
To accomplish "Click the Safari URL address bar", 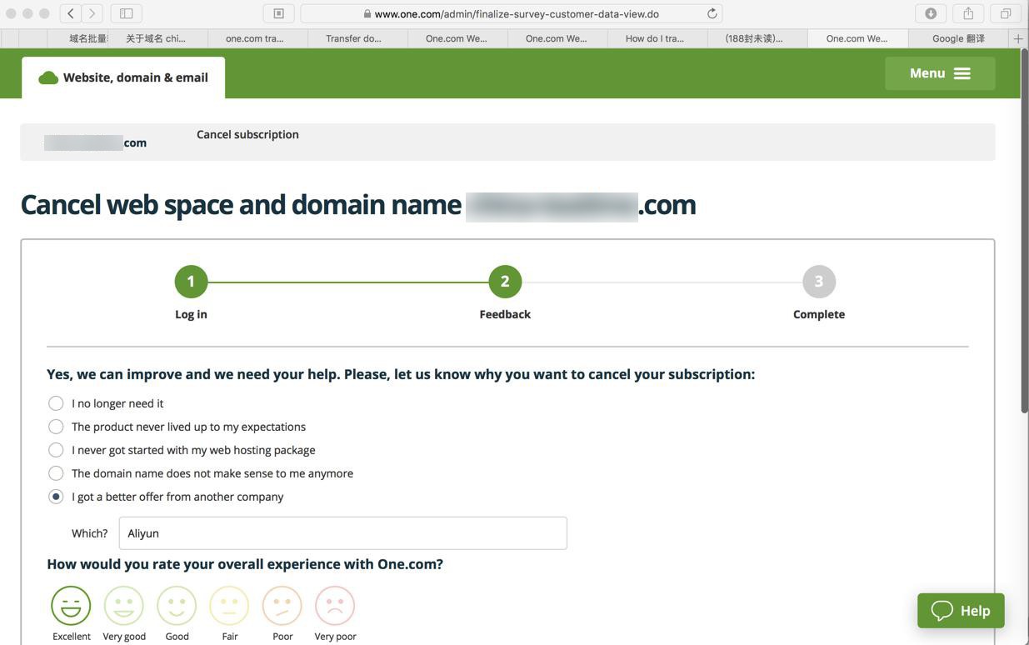I will [512, 13].
